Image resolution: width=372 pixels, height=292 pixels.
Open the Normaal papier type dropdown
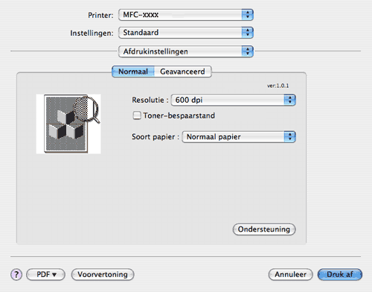(x=239, y=137)
